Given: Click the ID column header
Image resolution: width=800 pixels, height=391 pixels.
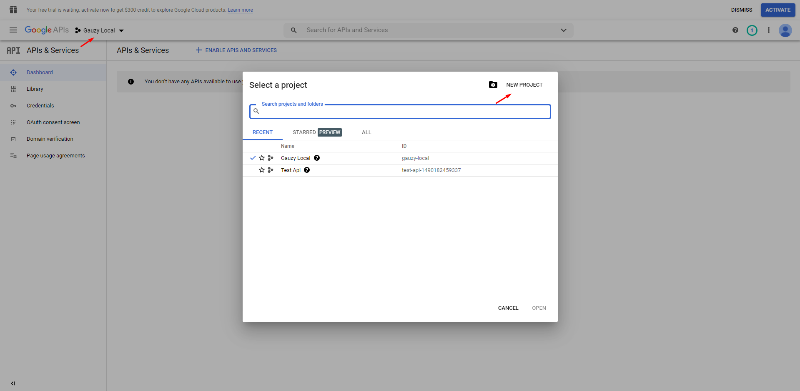Looking at the screenshot, I should coord(404,146).
